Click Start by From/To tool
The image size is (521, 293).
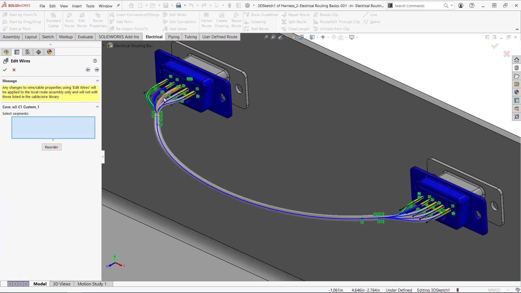20,15
